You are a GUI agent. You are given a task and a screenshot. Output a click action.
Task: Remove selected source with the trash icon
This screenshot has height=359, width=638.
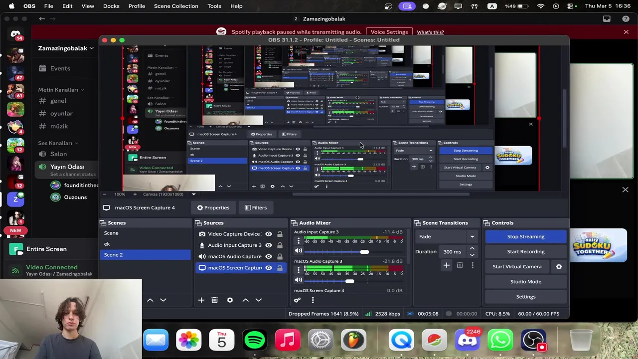(x=214, y=300)
